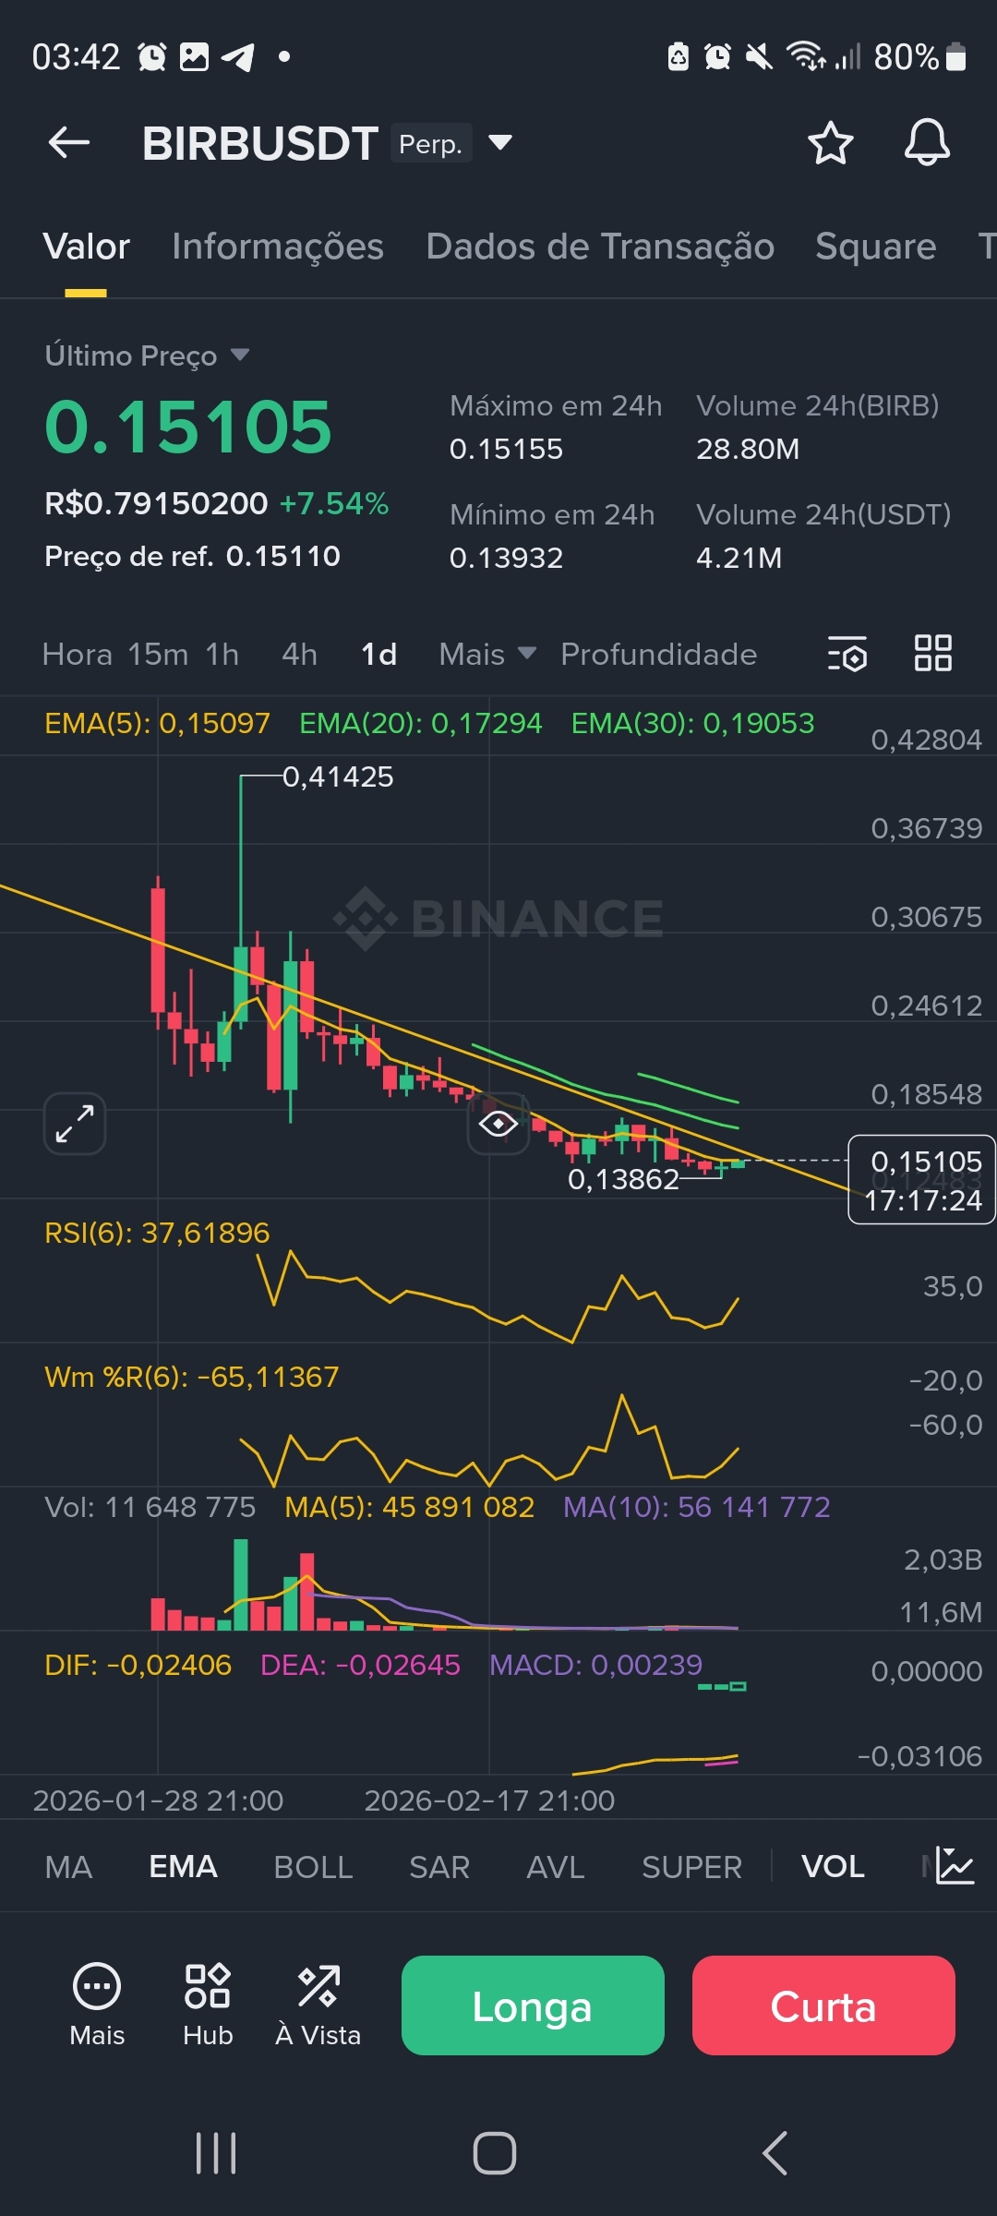Enable the BOLL indicator

[313, 1867]
